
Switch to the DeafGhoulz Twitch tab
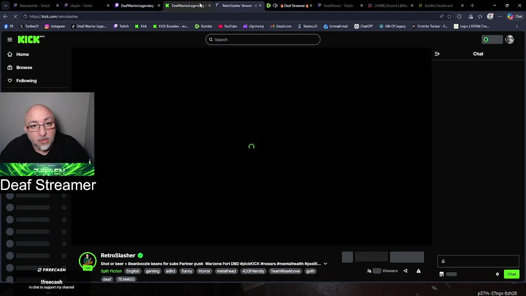[x=340, y=6]
